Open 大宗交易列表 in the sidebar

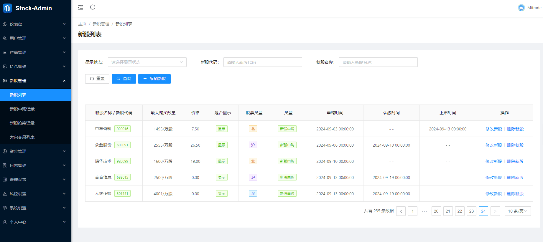[35, 137]
